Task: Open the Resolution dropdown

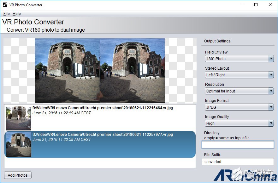Action: click(239, 91)
